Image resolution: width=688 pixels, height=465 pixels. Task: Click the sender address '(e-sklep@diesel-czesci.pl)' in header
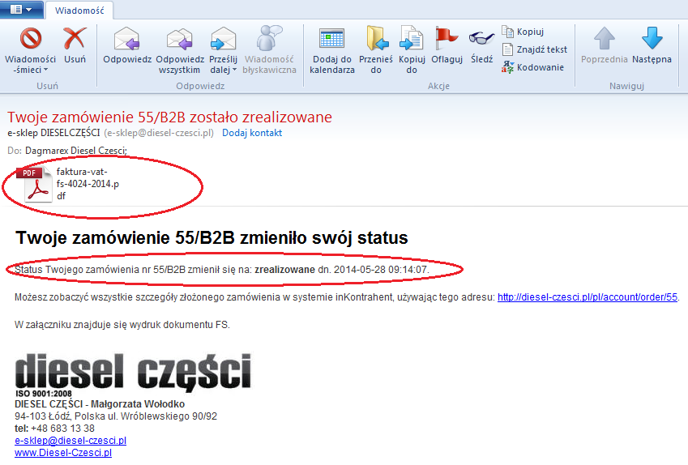[159, 133]
